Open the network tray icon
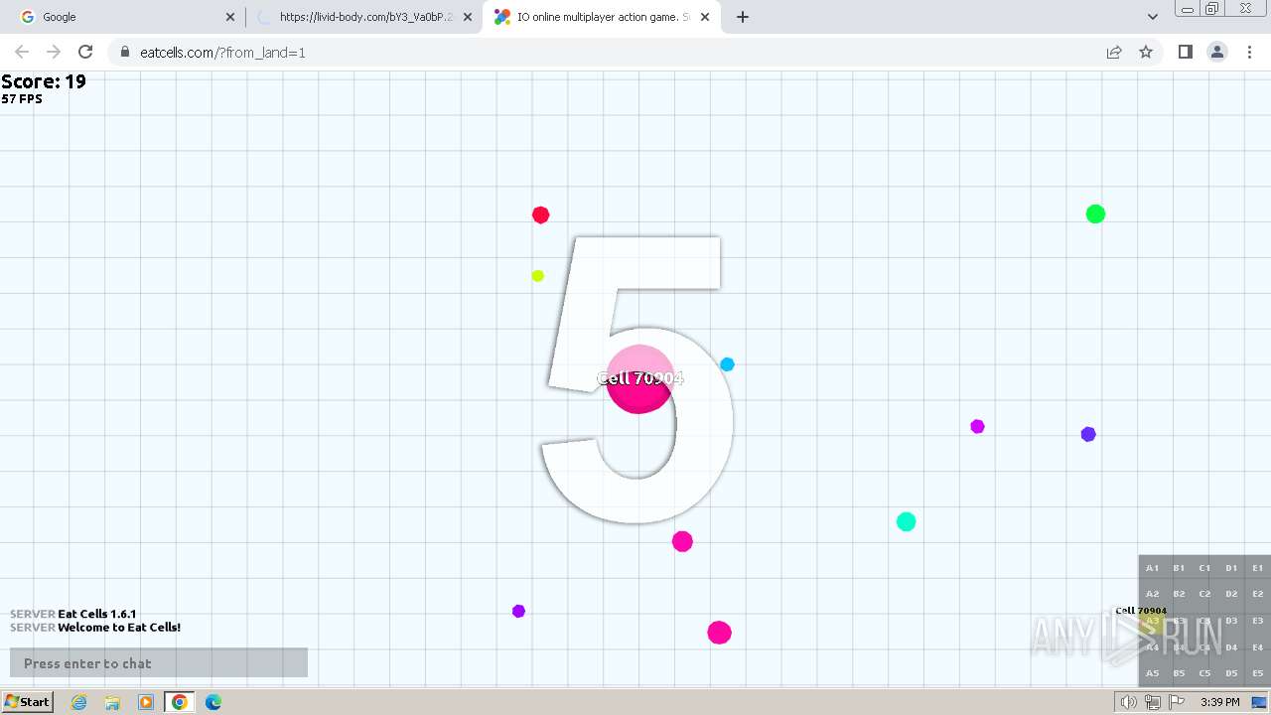Viewport: 1271px width, 715px height. point(1153,702)
